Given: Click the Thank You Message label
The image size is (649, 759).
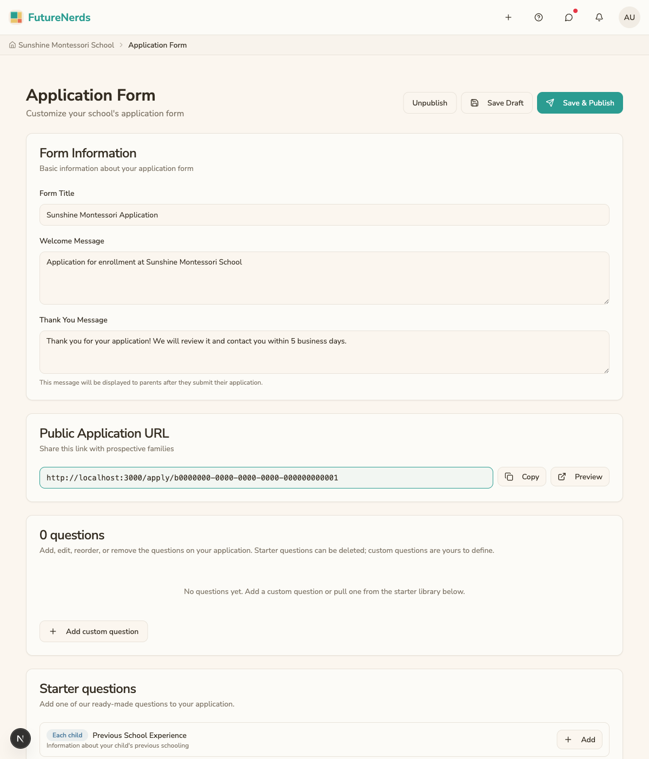Looking at the screenshot, I should tap(74, 320).
